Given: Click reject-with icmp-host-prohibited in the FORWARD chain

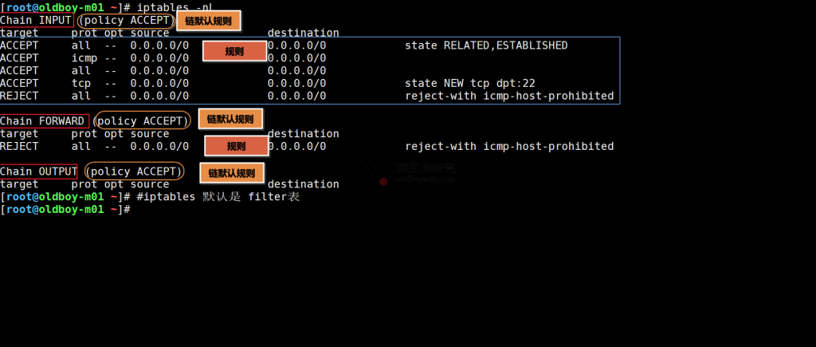Looking at the screenshot, I should pyautogui.click(x=509, y=146).
